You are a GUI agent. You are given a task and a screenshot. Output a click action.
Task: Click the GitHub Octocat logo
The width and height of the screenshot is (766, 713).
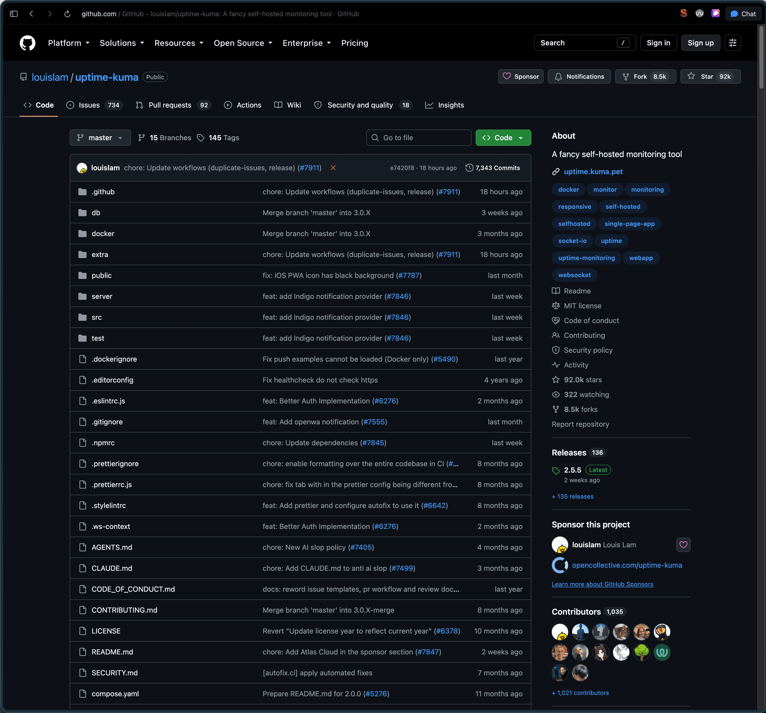[x=28, y=43]
